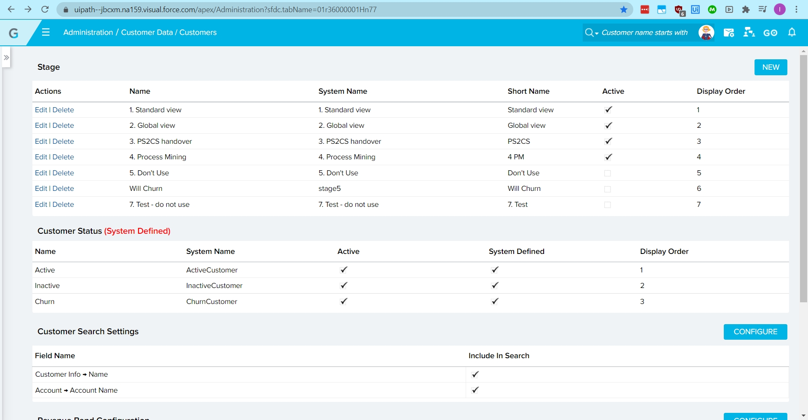Open the red extension icon
The height and width of the screenshot is (420, 808).
pyautogui.click(x=645, y=9)
